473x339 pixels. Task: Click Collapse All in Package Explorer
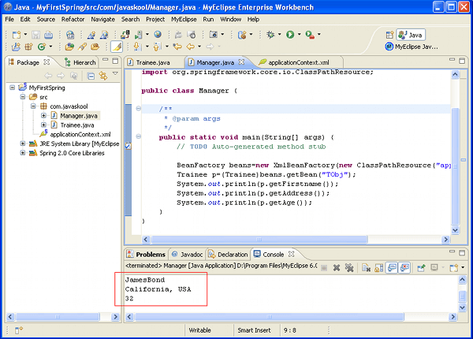click(91, 76)
